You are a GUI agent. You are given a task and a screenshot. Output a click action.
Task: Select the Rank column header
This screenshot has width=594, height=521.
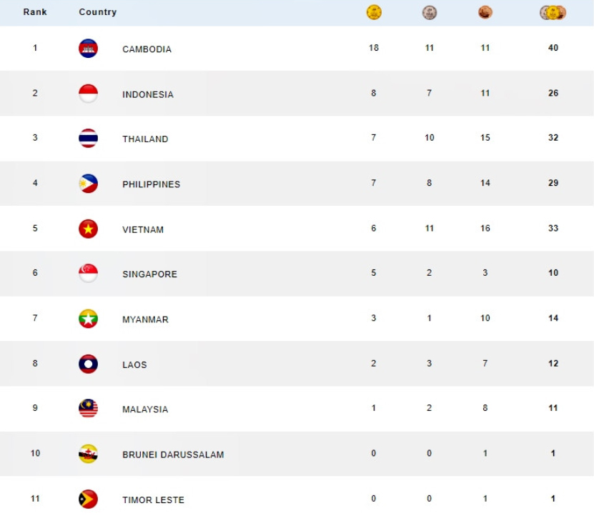point(35,12)
